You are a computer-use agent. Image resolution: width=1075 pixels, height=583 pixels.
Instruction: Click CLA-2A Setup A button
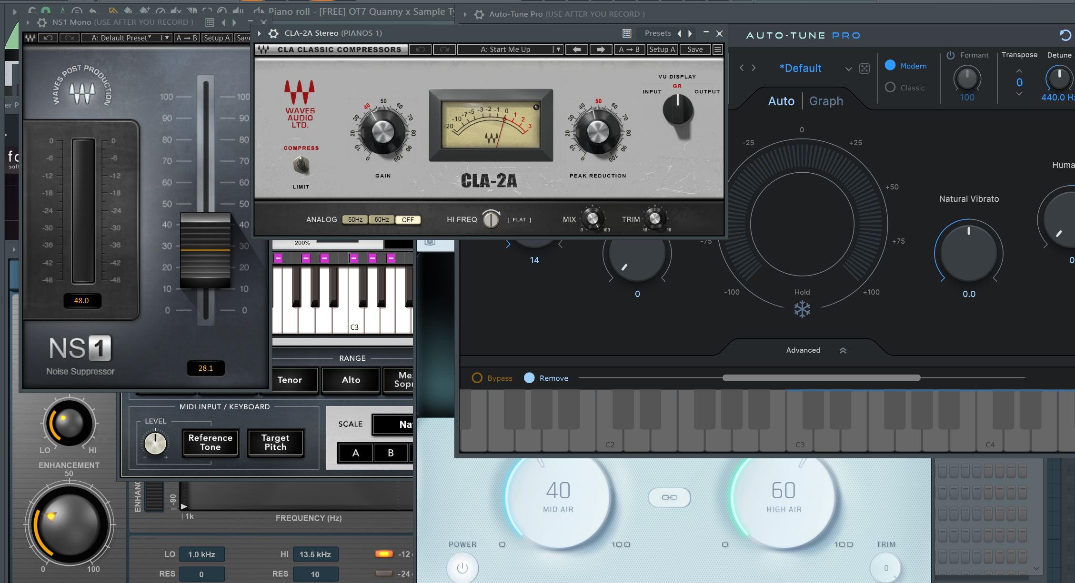point(662,49)
